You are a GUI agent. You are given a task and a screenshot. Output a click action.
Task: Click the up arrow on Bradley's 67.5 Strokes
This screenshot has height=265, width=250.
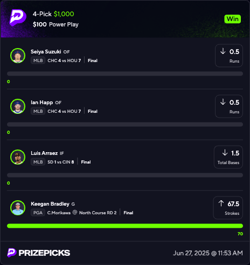[221, 203]
